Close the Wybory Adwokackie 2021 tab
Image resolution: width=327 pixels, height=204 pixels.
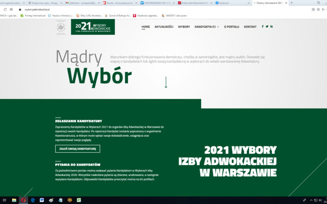286,3
